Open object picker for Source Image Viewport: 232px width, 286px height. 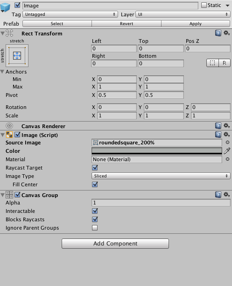(x=227, y=143)
